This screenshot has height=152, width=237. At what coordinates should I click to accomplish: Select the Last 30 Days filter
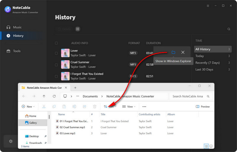coord(213,69)
